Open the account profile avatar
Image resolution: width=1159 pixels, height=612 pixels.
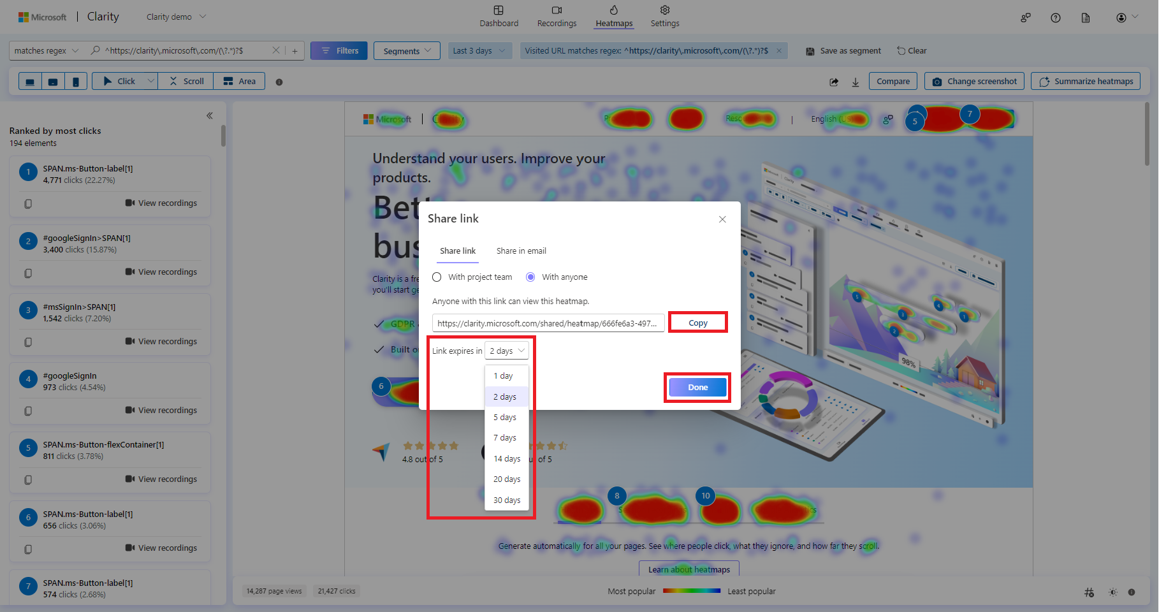[1121, 18]
